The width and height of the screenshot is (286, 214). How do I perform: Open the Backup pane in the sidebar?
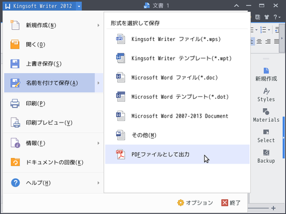coord(266,156)
